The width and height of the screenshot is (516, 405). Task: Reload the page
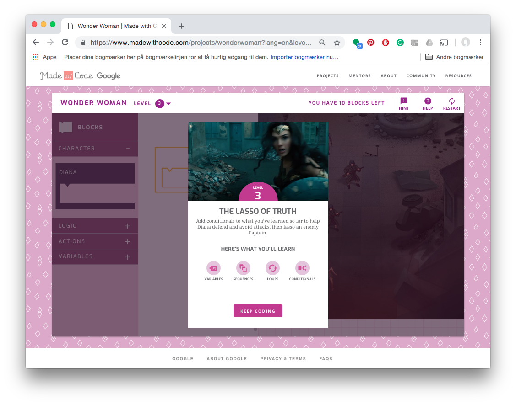pos(65,43)
